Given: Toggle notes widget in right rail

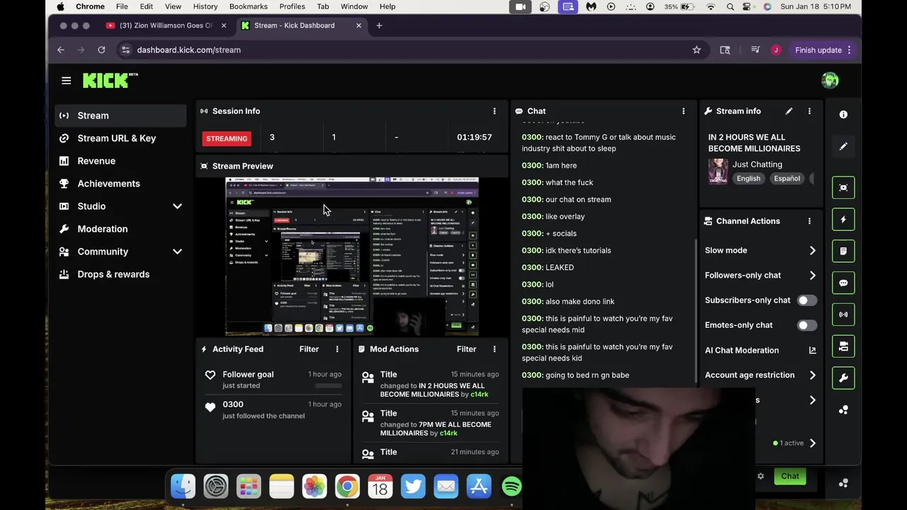Looking at the screenshot, I should click(843, 251).
